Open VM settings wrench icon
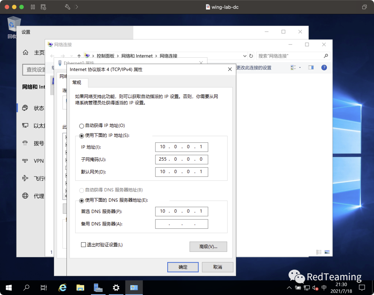 coord(68,7)
